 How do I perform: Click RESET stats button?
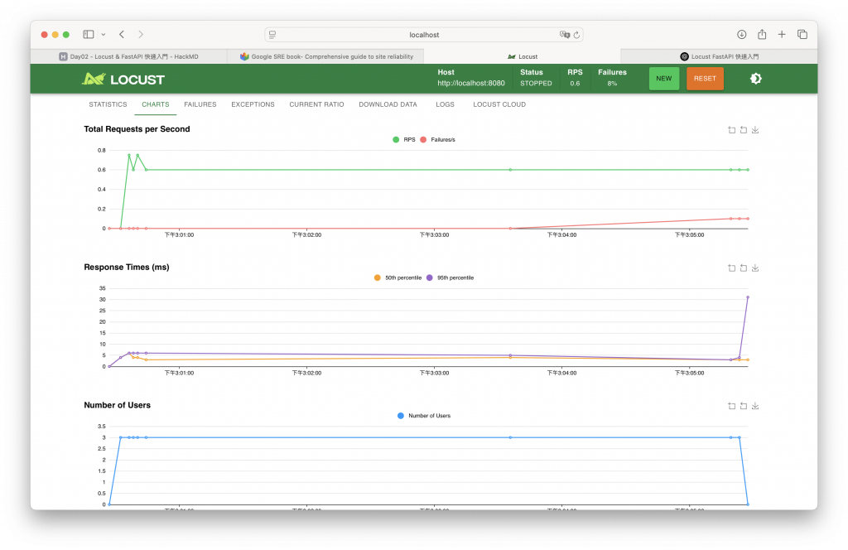pyautogui.click(x=705, y=79)
